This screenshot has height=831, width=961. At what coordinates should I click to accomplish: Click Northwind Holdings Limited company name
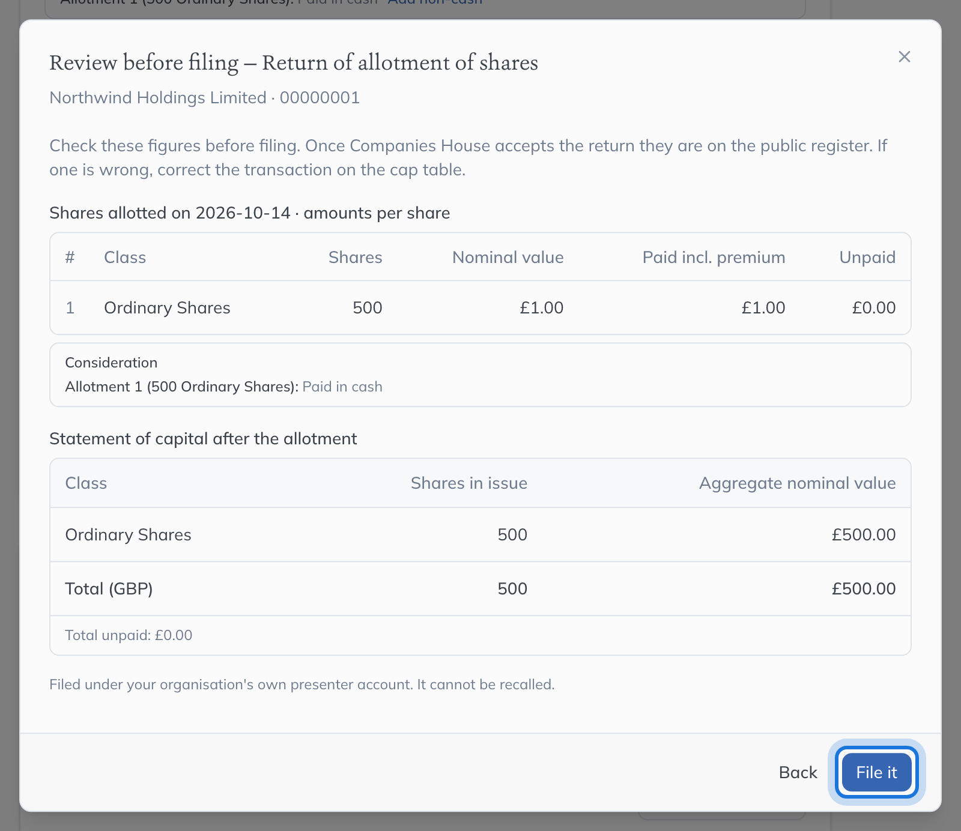(158, 97)
